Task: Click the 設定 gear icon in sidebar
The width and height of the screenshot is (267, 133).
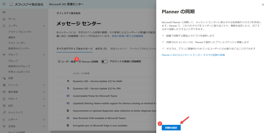Action: coord(4,106)
